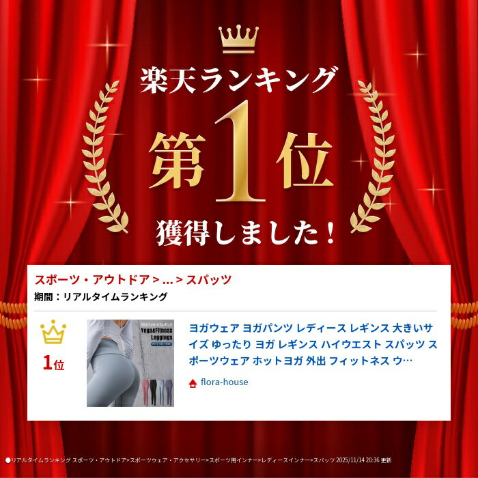Click the golden 第 character

point(177,160)
